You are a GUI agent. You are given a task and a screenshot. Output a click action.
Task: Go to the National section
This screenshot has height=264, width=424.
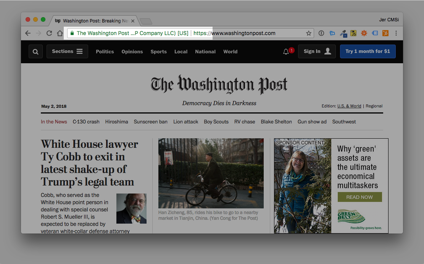(x=205, y=51)
